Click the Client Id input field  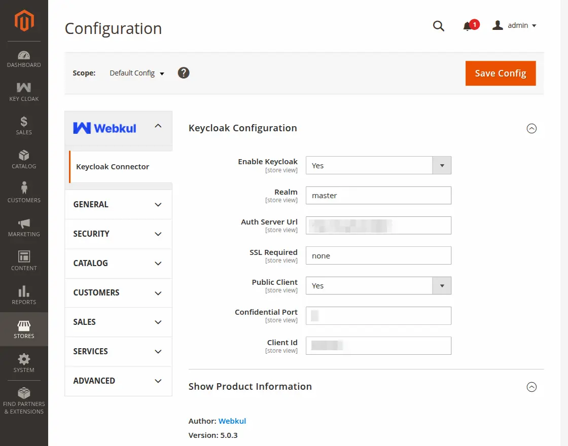pyautogui.click(x=378, y=346)
